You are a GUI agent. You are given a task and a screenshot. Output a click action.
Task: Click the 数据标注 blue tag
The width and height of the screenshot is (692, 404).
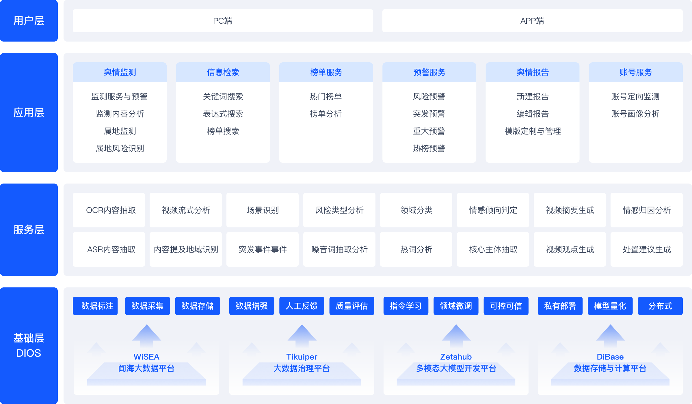95,306
